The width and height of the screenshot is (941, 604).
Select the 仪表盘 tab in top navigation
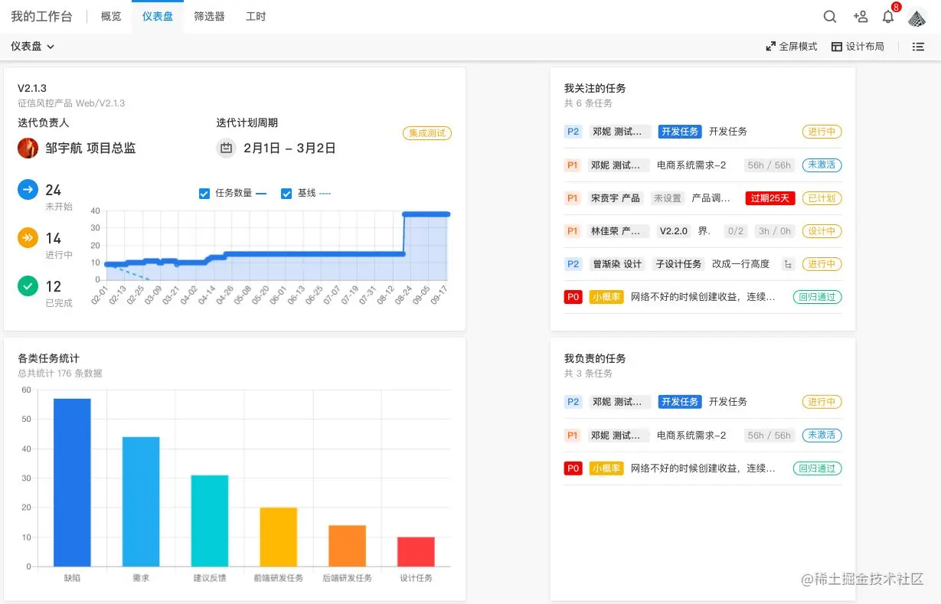point(158,17)
